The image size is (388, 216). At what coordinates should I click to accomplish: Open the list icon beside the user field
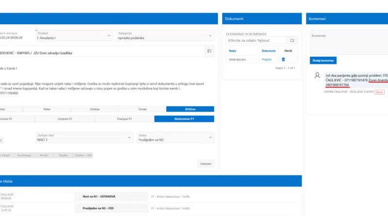(210, 51)
